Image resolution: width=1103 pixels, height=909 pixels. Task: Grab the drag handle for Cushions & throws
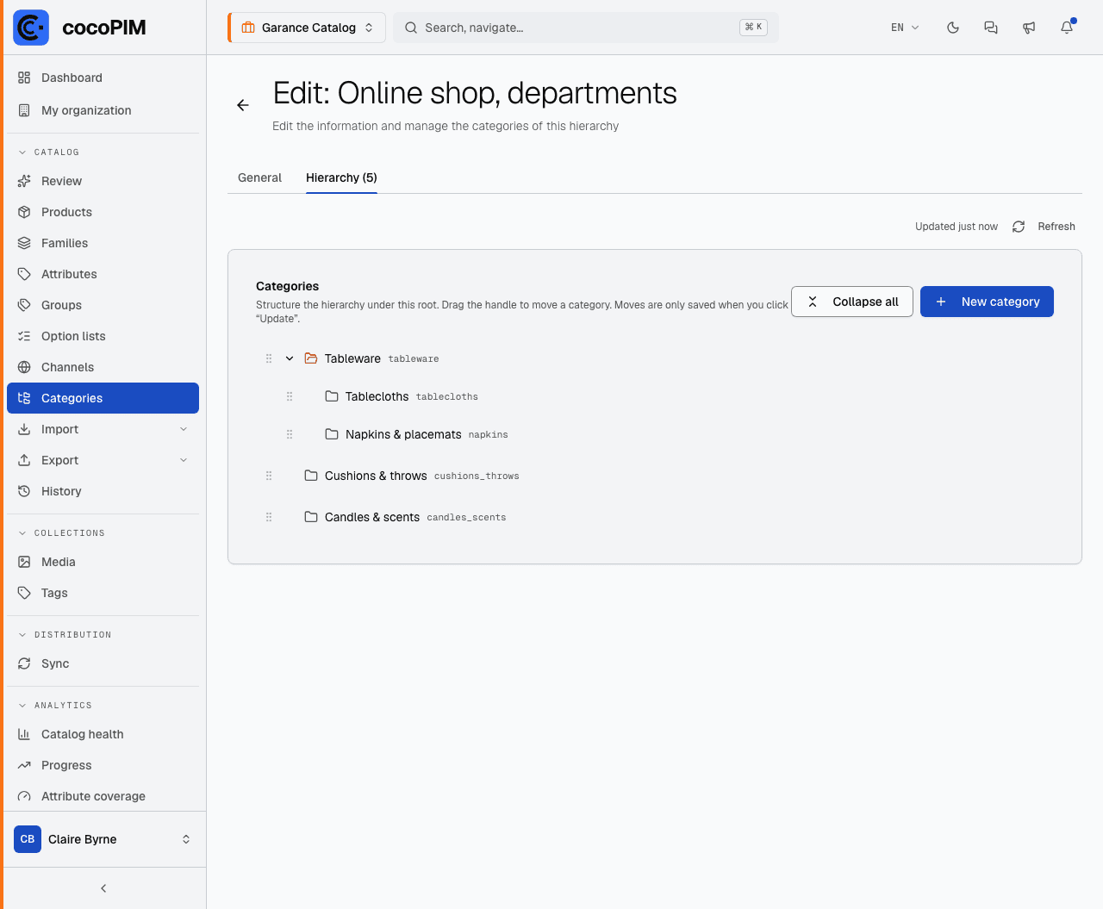click(269, 476)
